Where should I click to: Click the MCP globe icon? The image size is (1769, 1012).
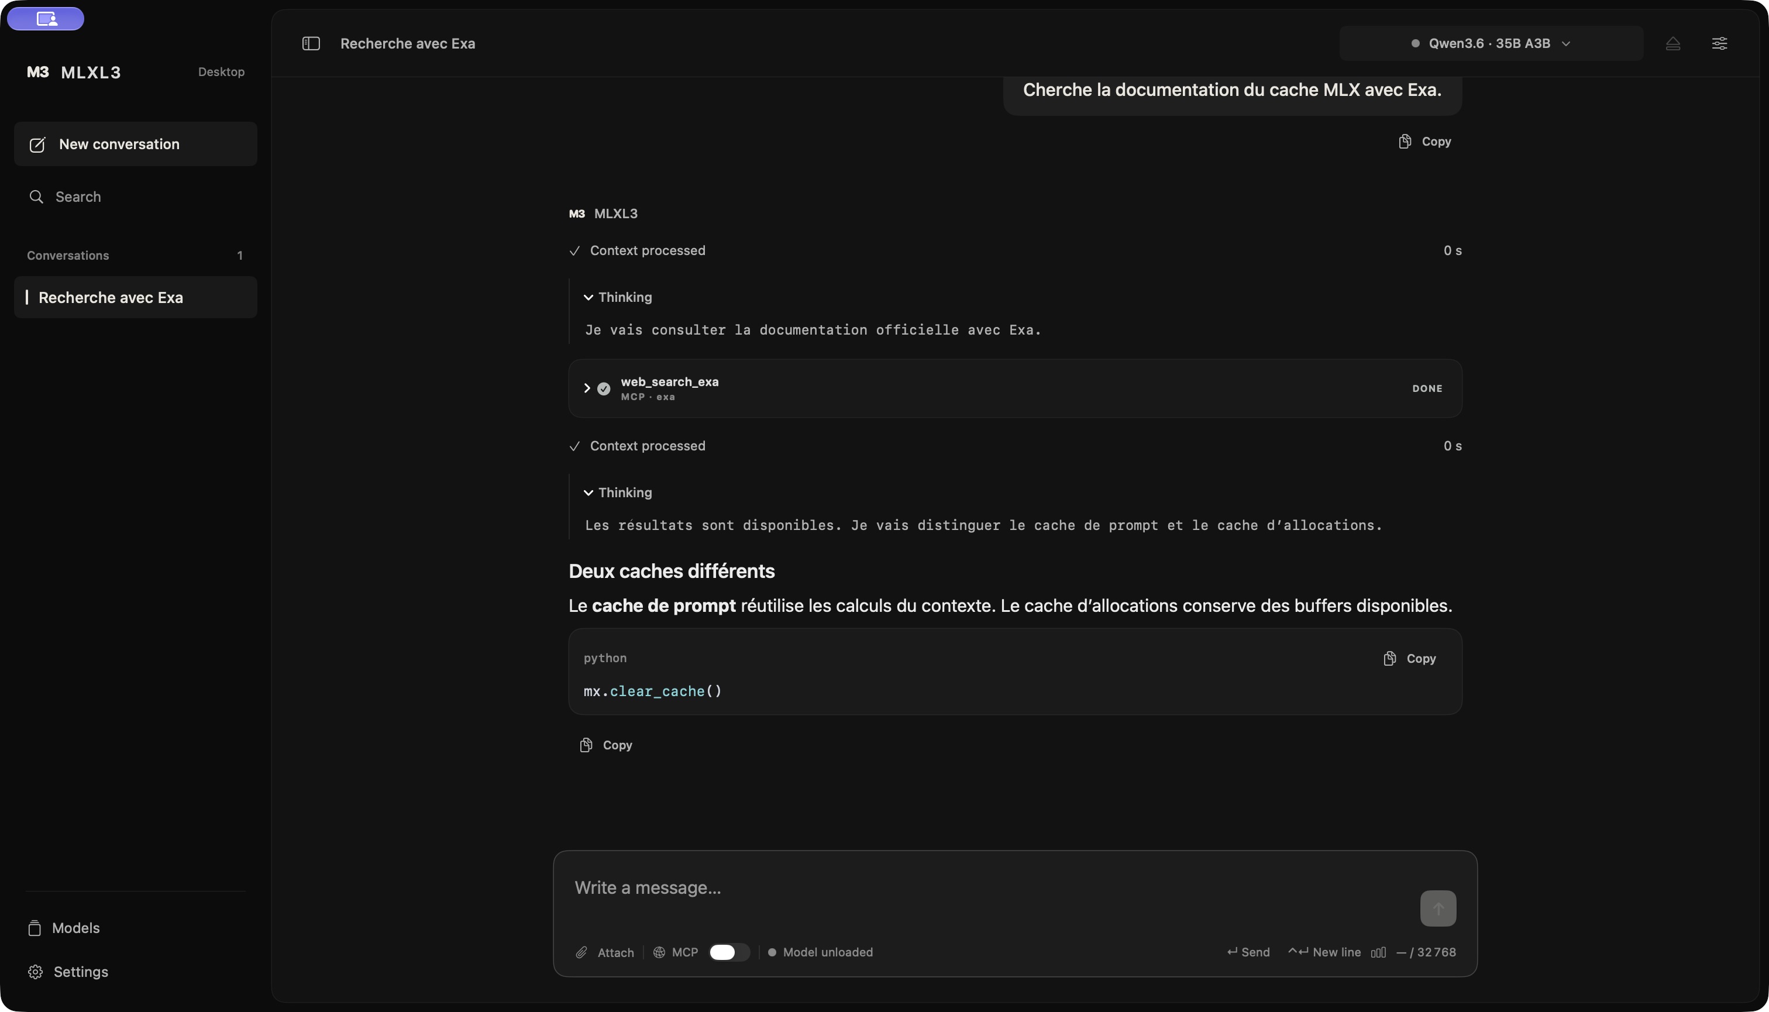(659, 952)
